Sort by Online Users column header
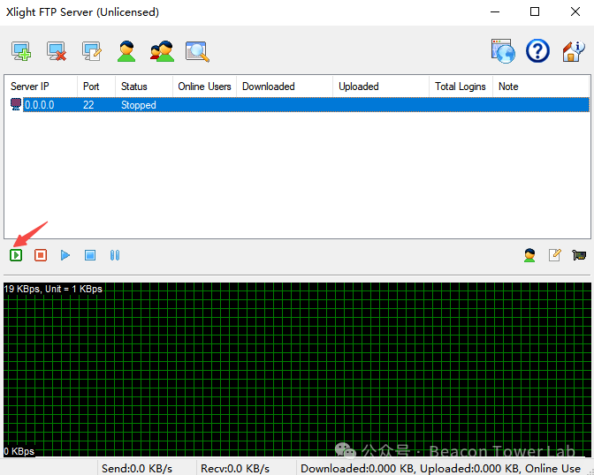The image size is (594, 475). coord(204,87)
